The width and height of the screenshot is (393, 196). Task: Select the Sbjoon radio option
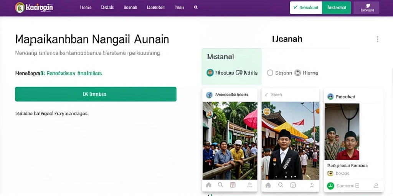tap(270, 73)
